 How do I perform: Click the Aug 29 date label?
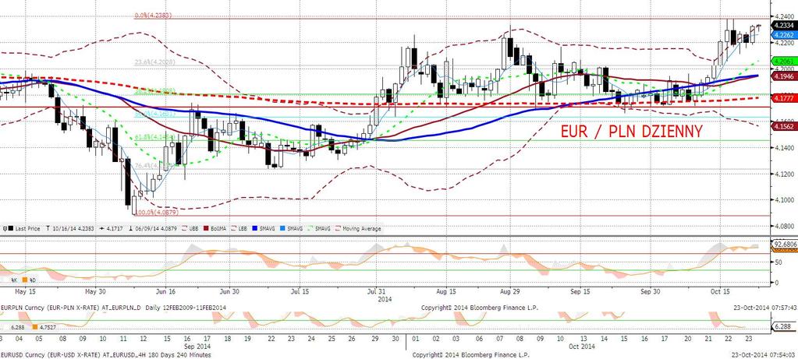point(510,292)
